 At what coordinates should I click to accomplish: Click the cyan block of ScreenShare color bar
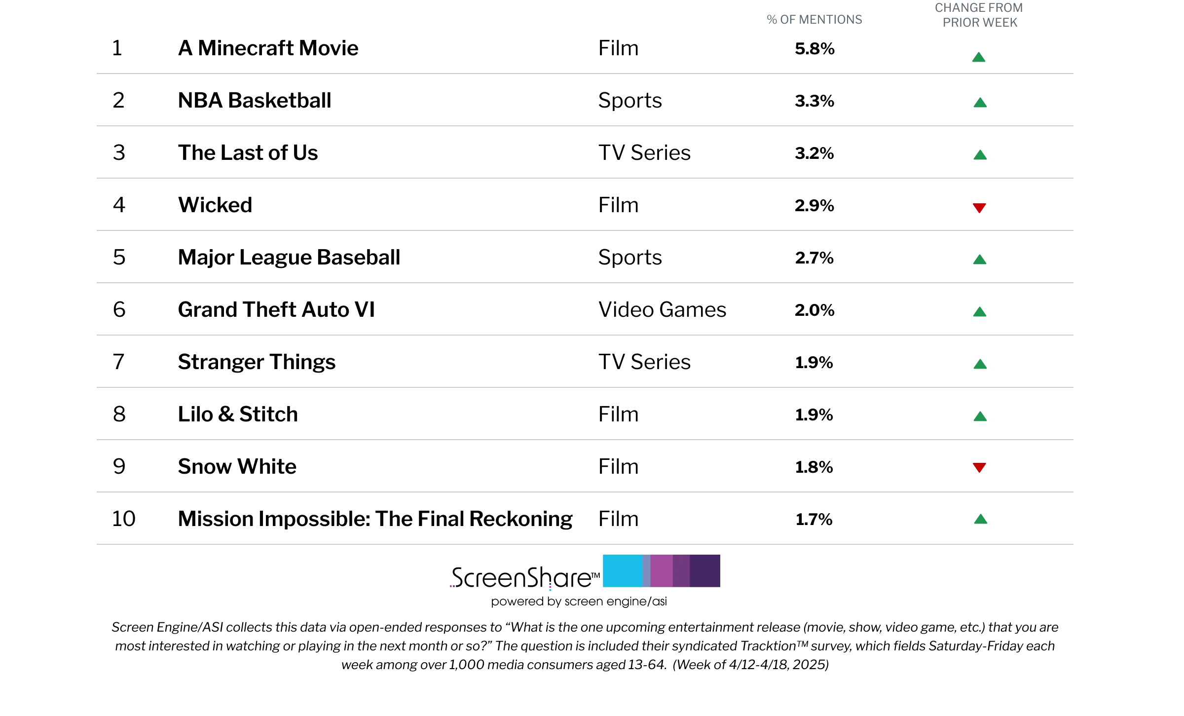point(623,571)
